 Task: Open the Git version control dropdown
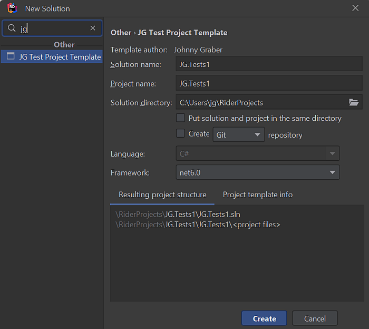click(239, 134)
